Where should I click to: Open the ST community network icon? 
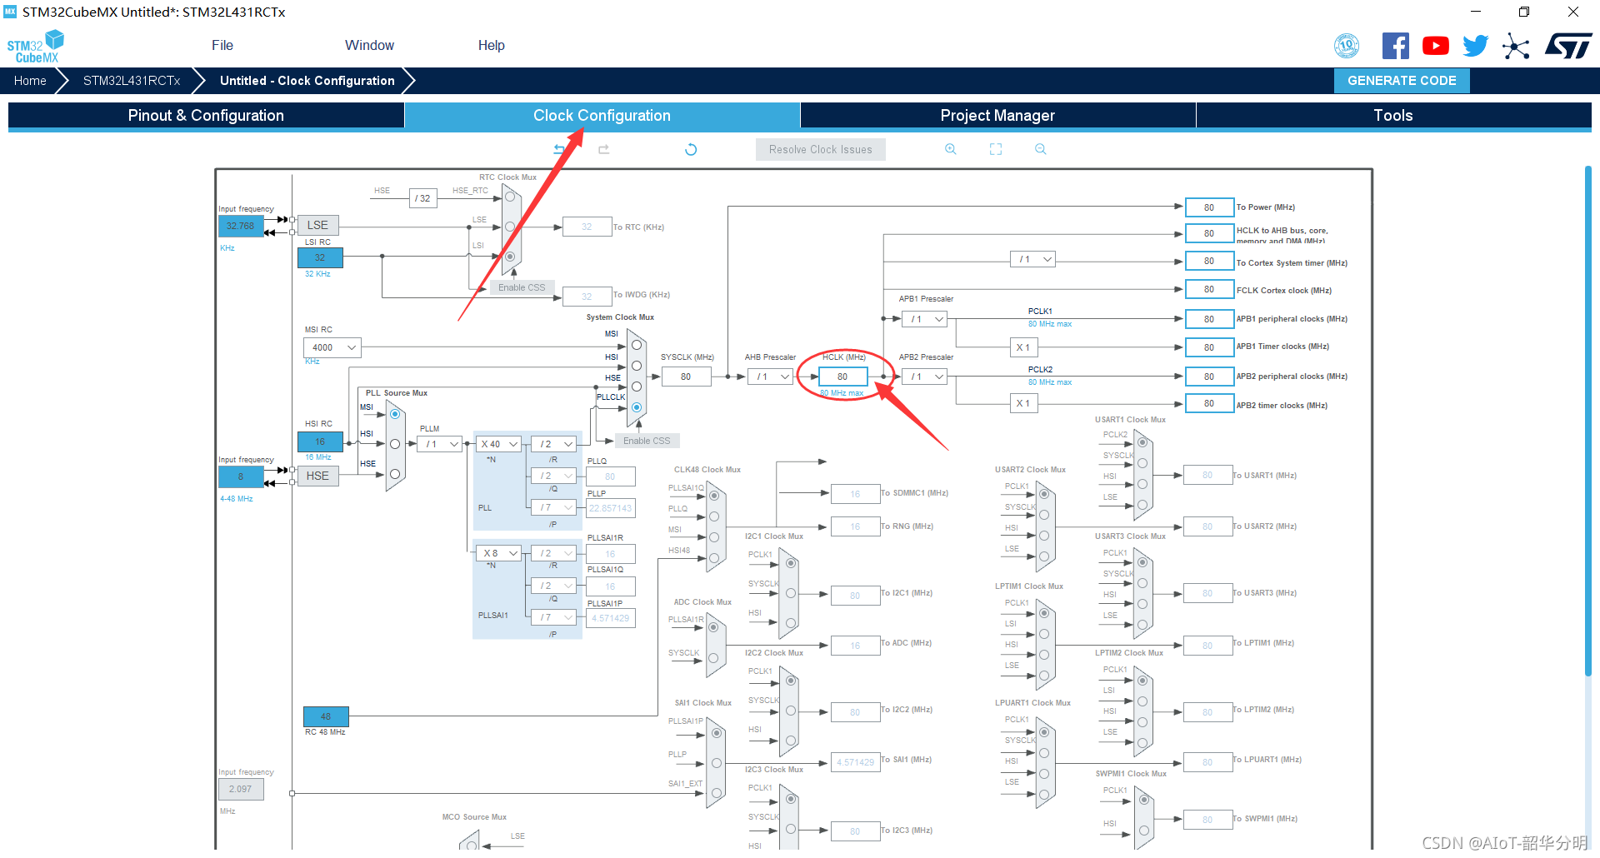tap(1516, 46)
